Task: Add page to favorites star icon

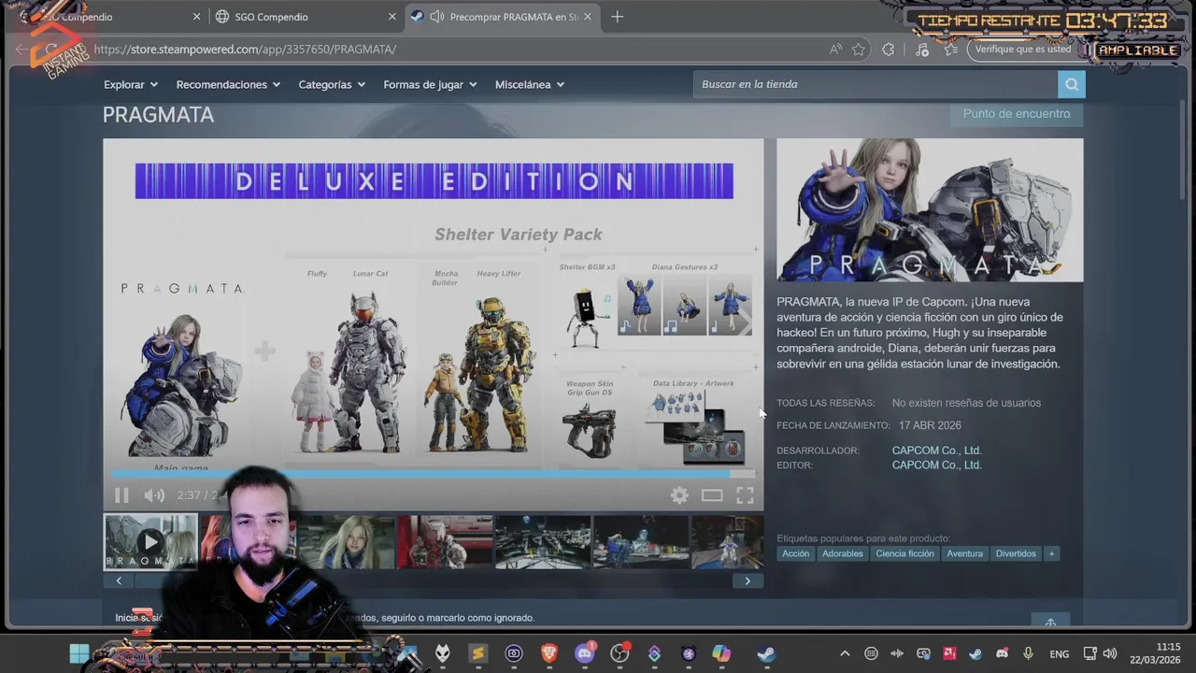Action: coord(859,50)
